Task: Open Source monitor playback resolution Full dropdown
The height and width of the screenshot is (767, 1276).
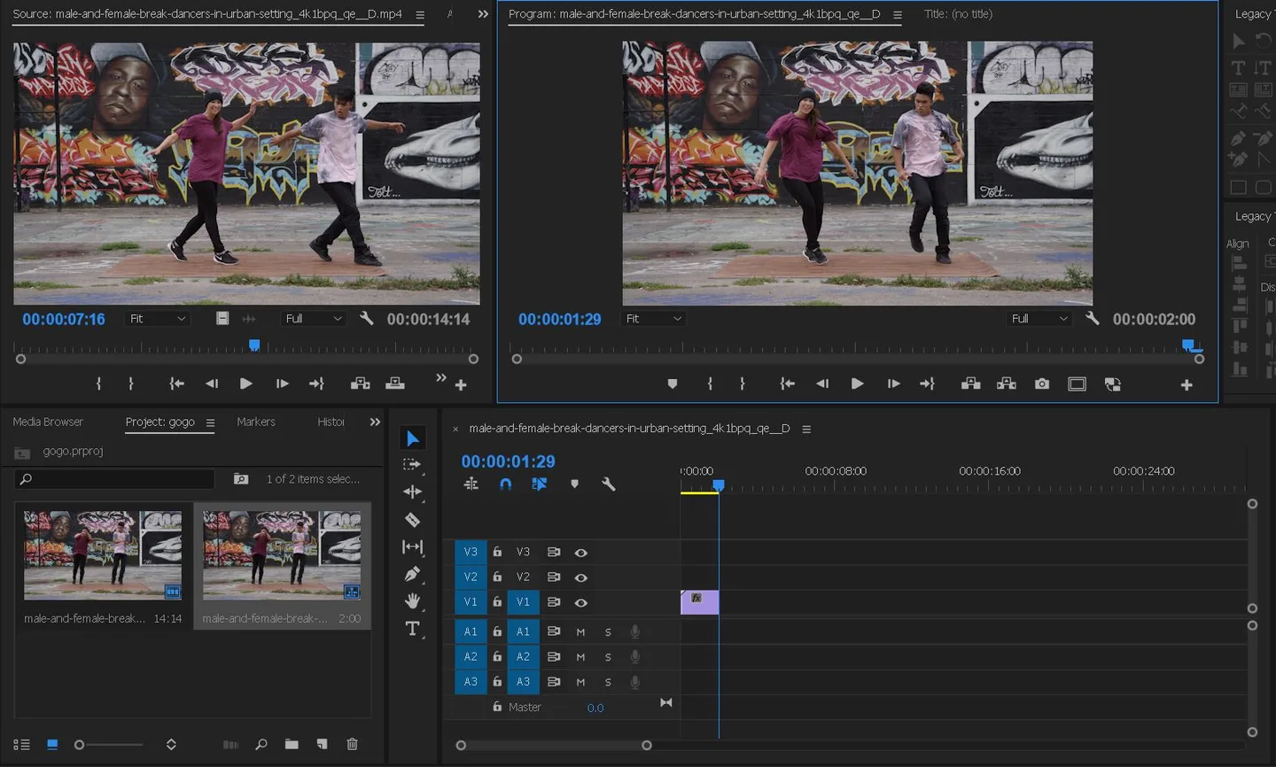Action: 313,319
